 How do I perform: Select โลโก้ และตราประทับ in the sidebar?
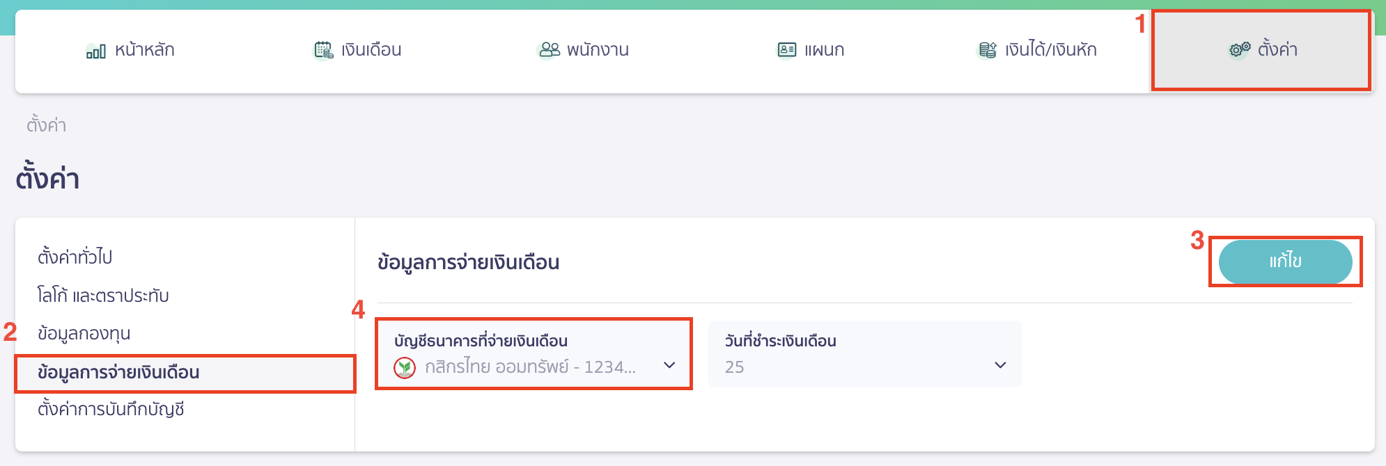tap(104, 295)
